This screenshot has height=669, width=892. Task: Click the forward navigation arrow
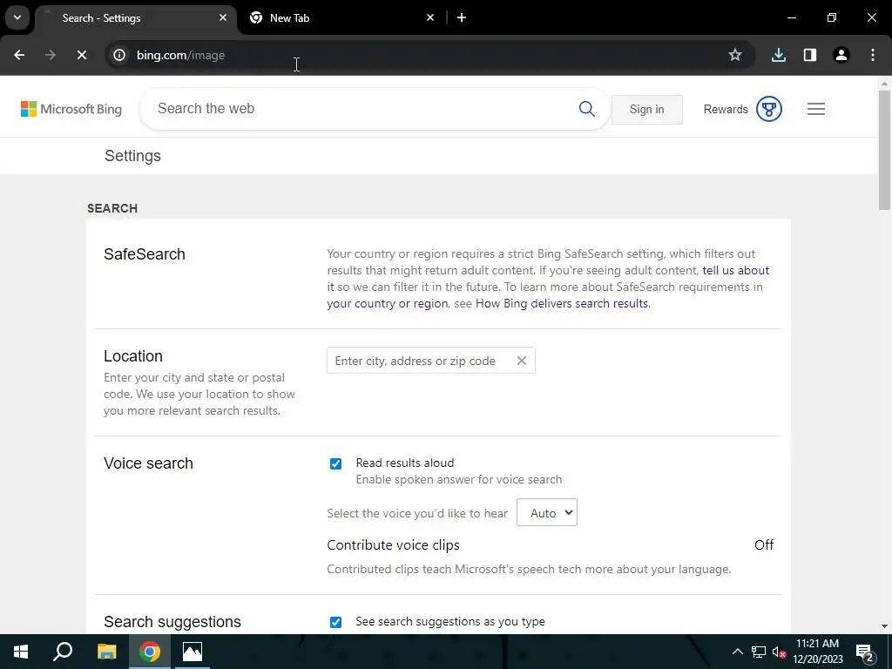click(x=51, y=55)
